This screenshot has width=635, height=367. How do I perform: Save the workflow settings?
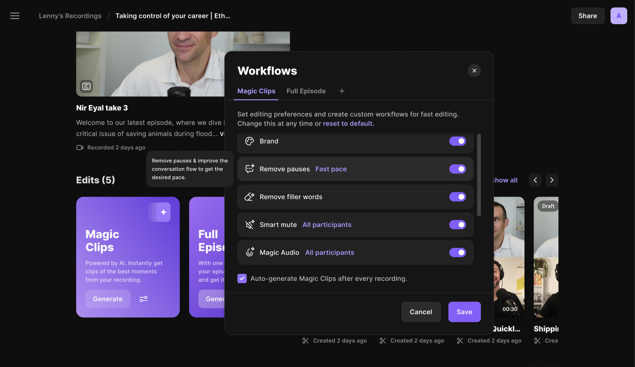click(464, 312)
